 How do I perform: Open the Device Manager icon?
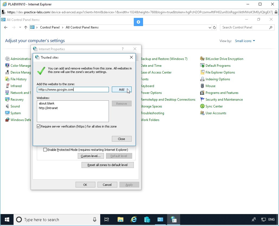[7, 72]
